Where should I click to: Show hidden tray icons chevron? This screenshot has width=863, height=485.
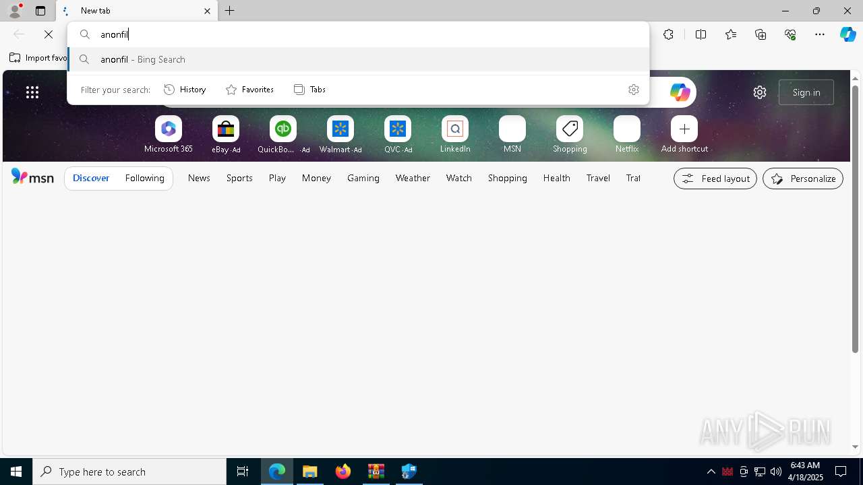(x=711, y=472)
